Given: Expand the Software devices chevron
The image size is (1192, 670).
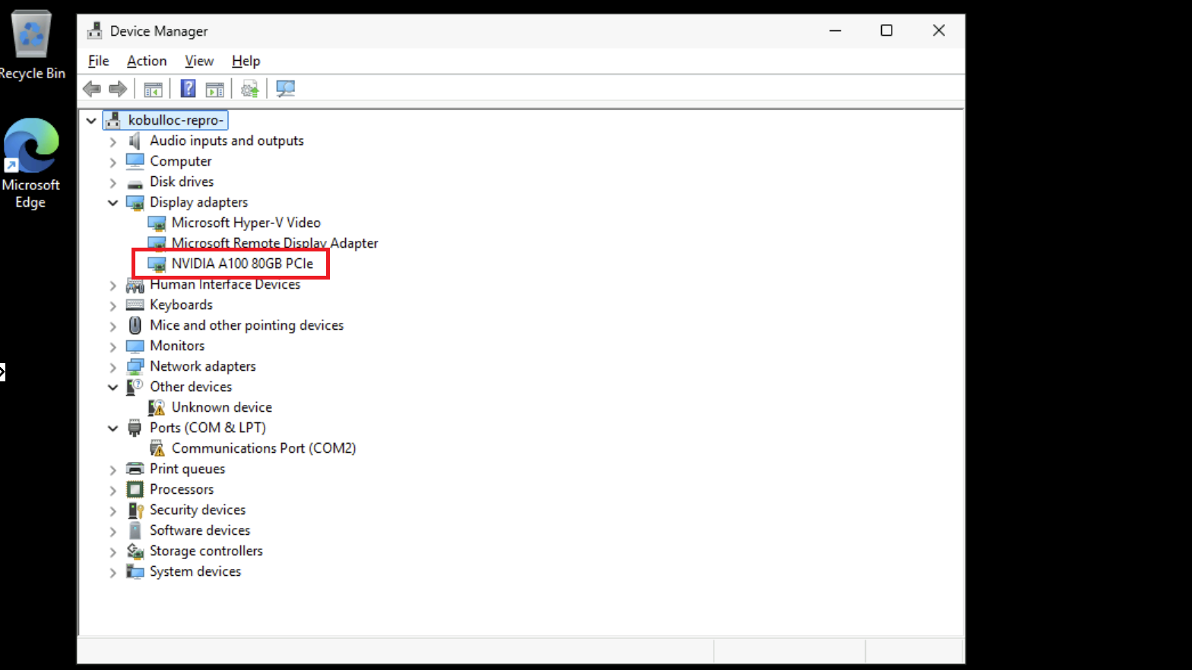Looking at the screenshot, I should [113, 531].
